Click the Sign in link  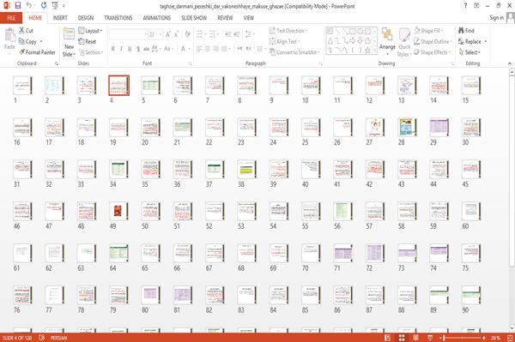click(496, 17)
